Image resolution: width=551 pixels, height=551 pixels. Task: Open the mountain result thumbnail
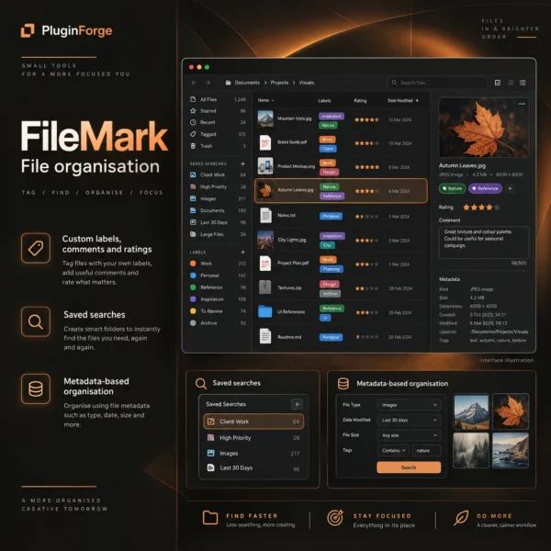click(471, 411)
